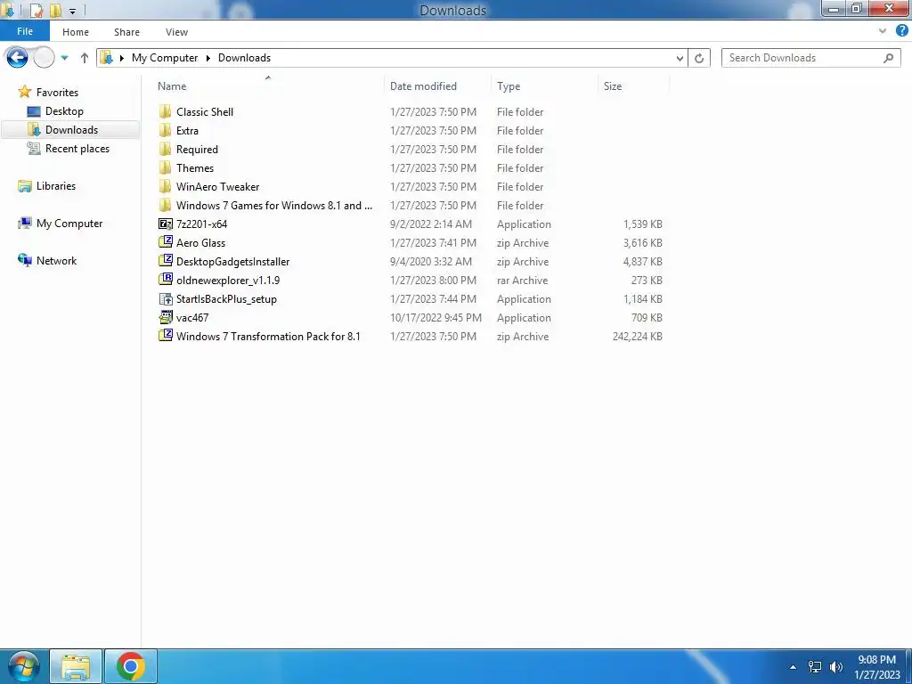
Task: Select the WinAero Tweaker folder icon
Action: click(165, 186)
